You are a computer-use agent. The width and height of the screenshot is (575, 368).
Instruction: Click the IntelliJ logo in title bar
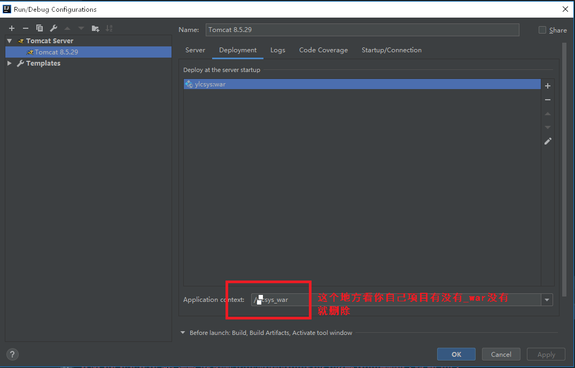pyautogui.click(x=6, y=9)
